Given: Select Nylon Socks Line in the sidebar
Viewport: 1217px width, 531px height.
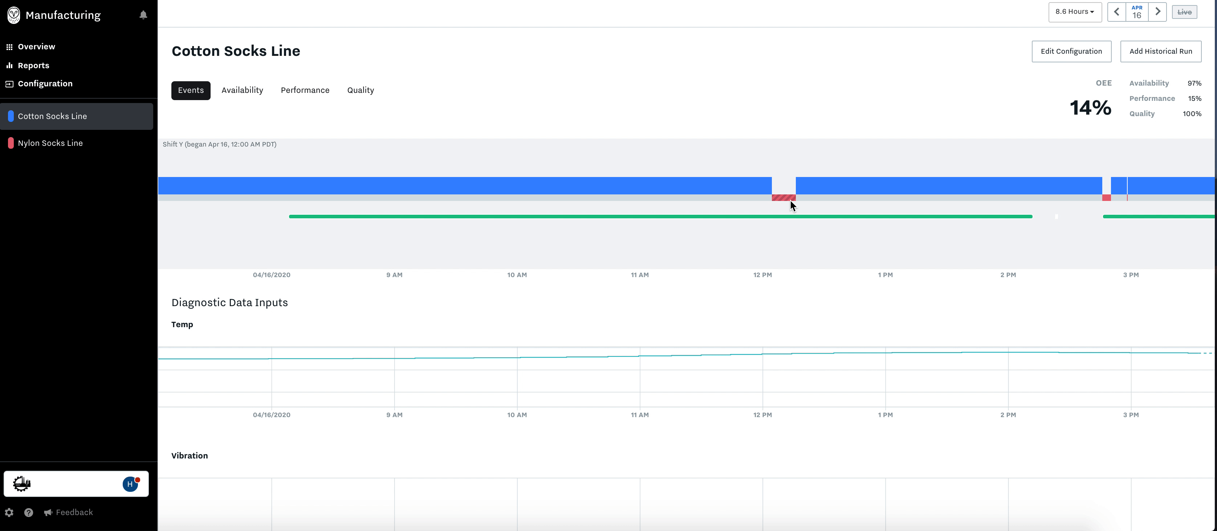Looking at the screenshot, I should click(77, 143).
